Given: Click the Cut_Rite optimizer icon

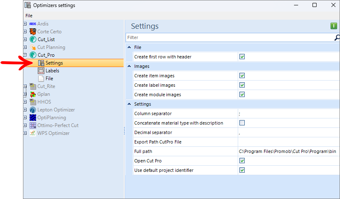Looking at the screenshot, I should point(33,86).
